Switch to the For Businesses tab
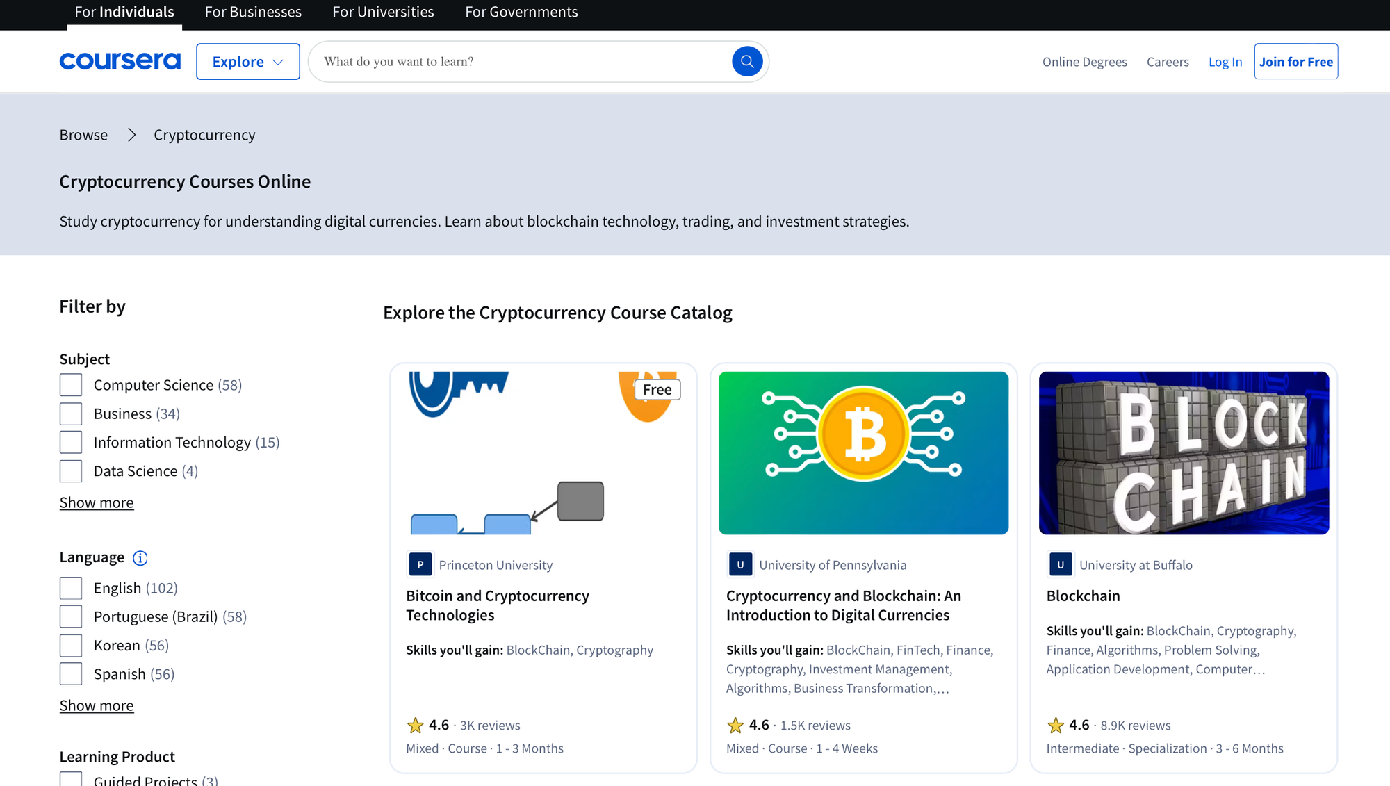Screen dimensions: 1390x786 coord(253,12)
